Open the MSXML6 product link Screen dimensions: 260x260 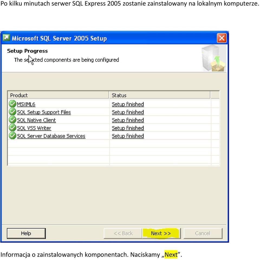[26, 104]
